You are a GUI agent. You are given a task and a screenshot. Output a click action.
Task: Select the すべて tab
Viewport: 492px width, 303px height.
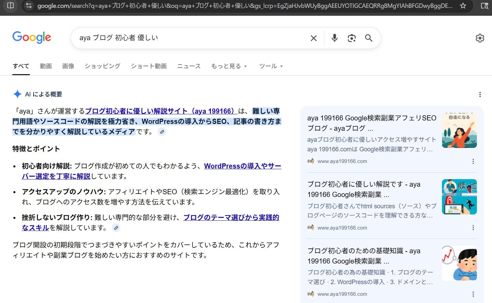point(21,66)
